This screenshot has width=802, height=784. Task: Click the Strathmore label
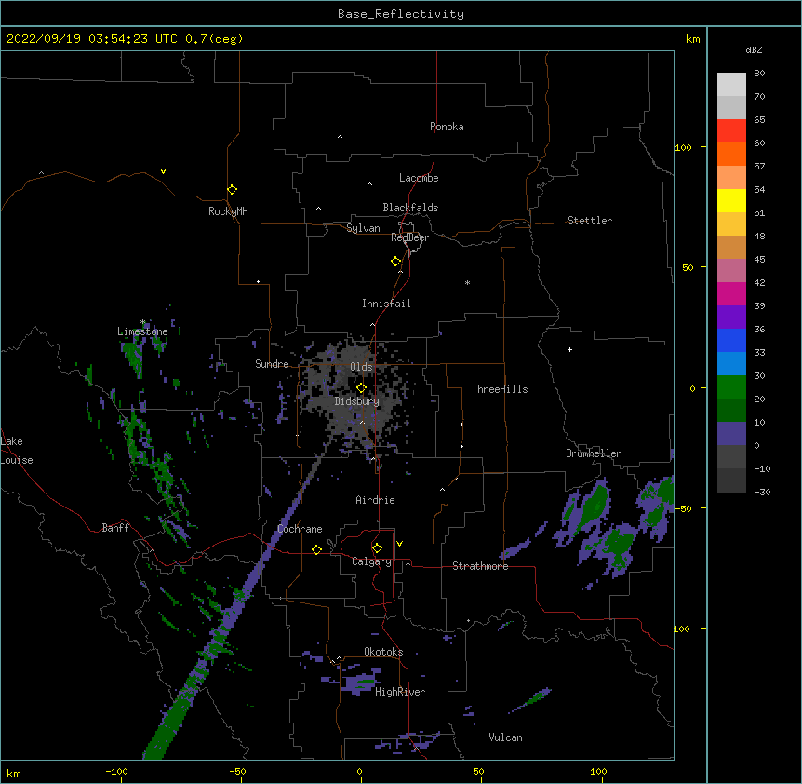pyautogui.click(x=480, y=566)
